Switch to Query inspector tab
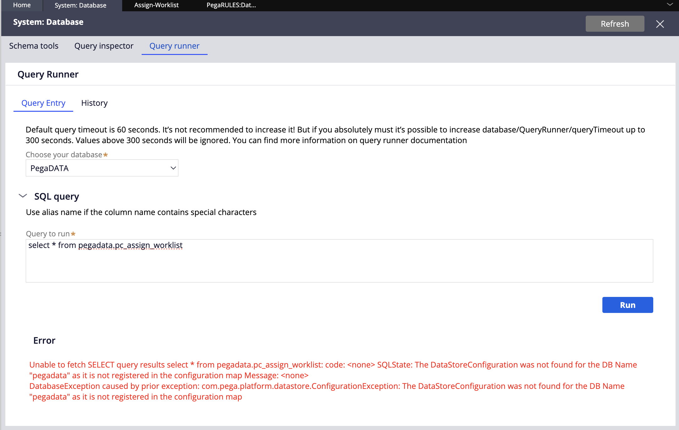 click(104, 46)
